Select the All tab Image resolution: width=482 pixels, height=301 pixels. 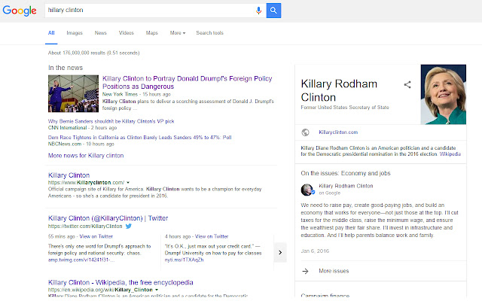click(x=51, y=33)
